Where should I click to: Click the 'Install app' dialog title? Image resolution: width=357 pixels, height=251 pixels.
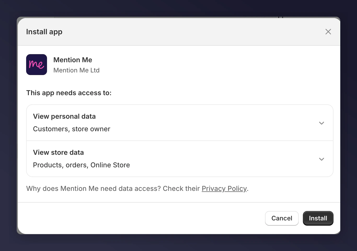pyautogui.click(x=44, y=32)
